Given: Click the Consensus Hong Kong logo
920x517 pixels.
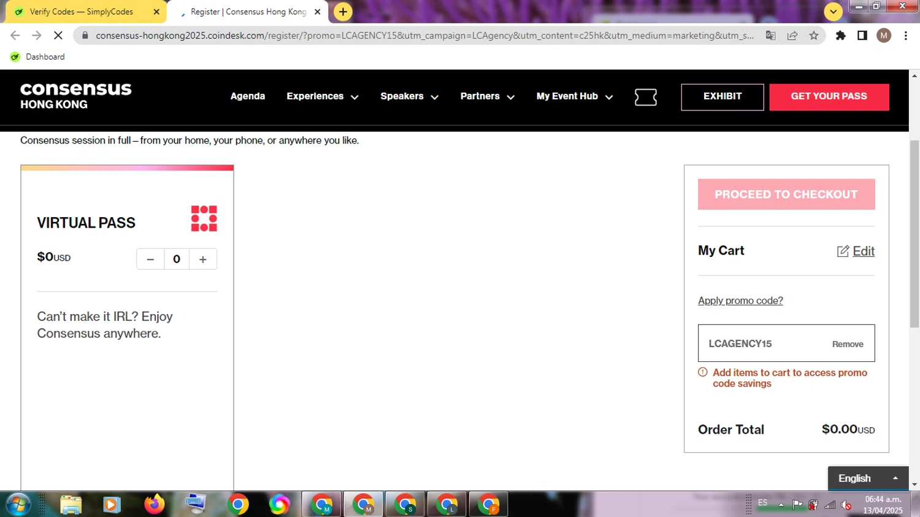Looking at the screenshot, I should coord(76,96).
